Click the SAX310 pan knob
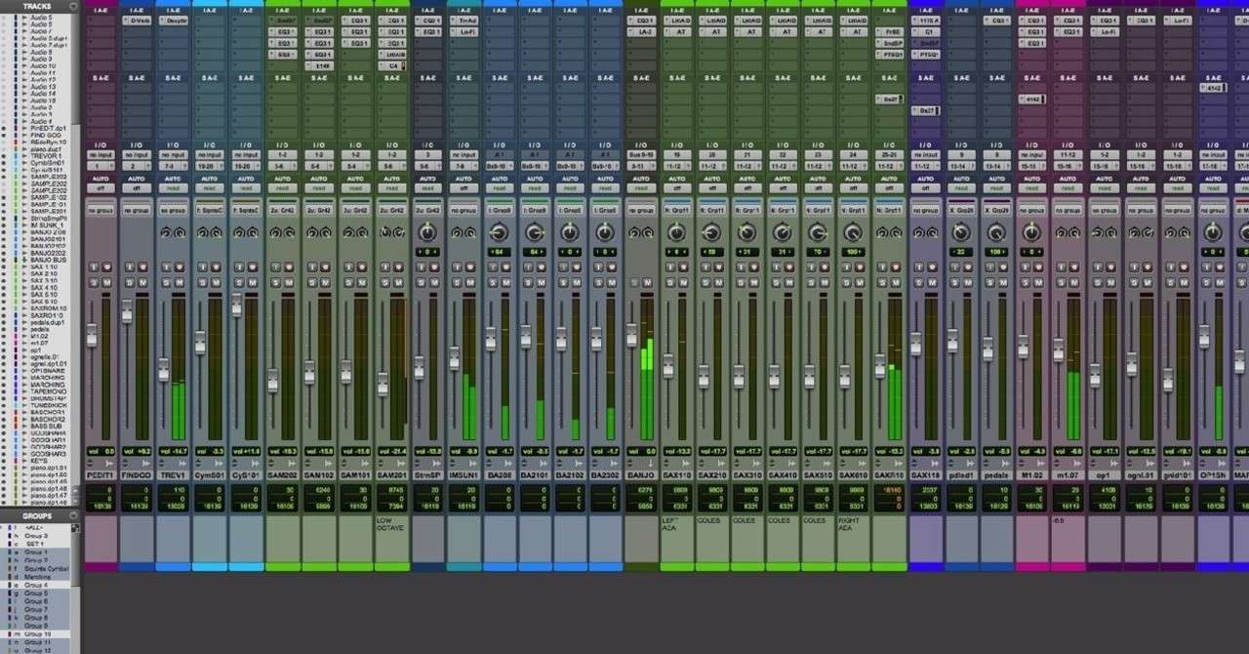This screenshot has width=1249, height=654. [746, 232]
